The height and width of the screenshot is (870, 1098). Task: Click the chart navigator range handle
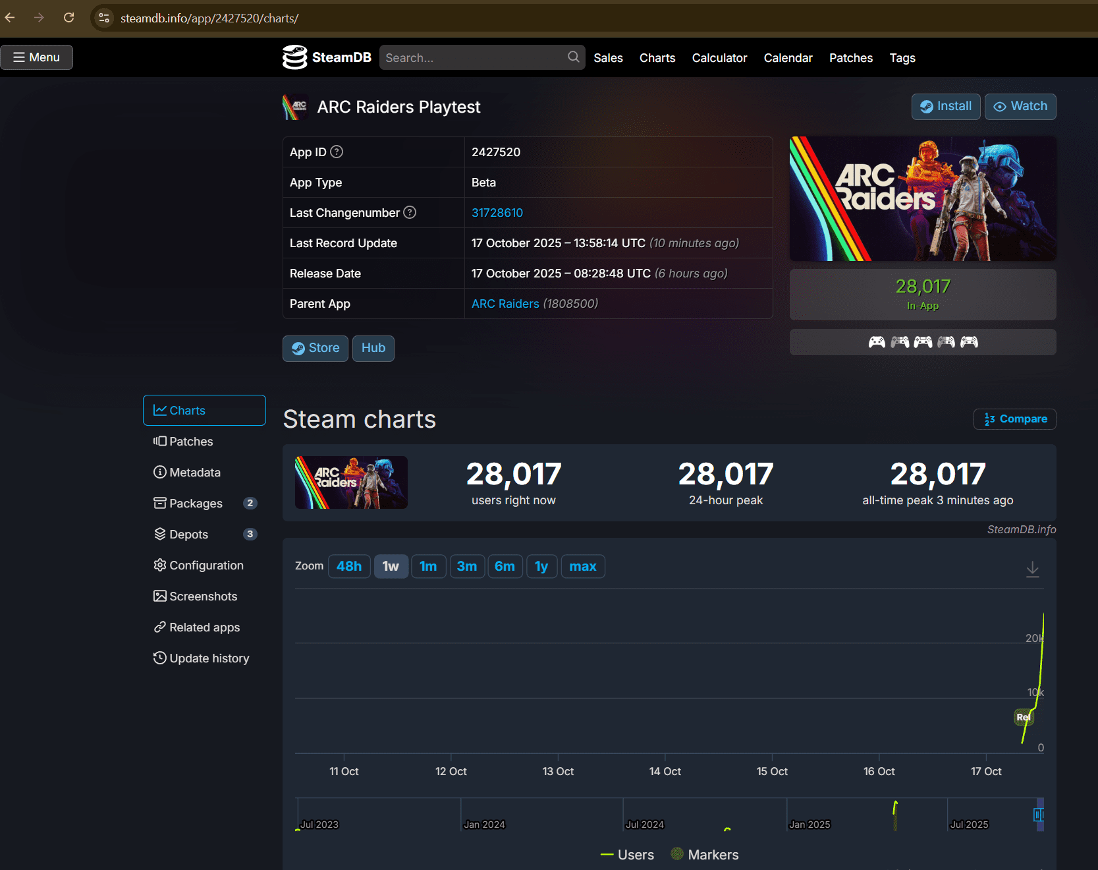point(1039,815)
